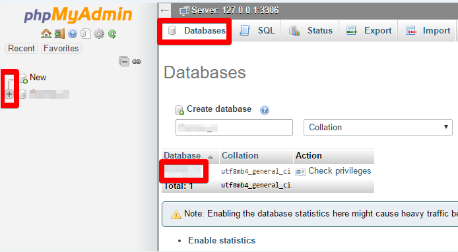Open the Export tab

[368, 30]
